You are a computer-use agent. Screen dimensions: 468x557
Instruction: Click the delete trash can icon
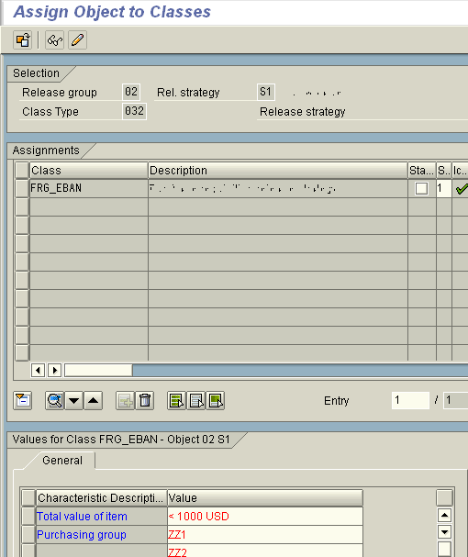tap(145, 401)
